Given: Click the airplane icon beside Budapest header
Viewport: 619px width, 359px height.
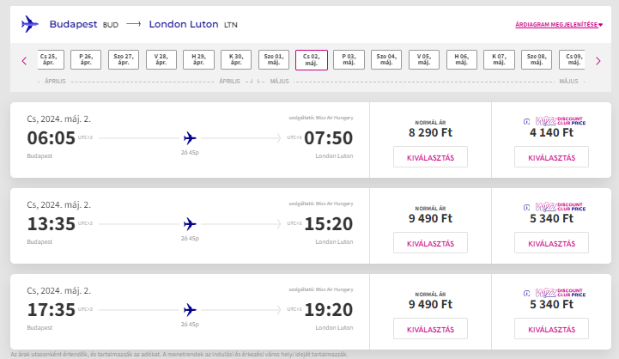Looking at the screenshot, I should [30, 24].
